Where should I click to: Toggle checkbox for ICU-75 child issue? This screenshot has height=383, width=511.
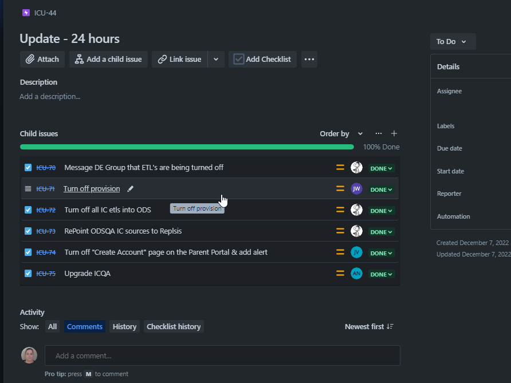click(x=28, y=273)
